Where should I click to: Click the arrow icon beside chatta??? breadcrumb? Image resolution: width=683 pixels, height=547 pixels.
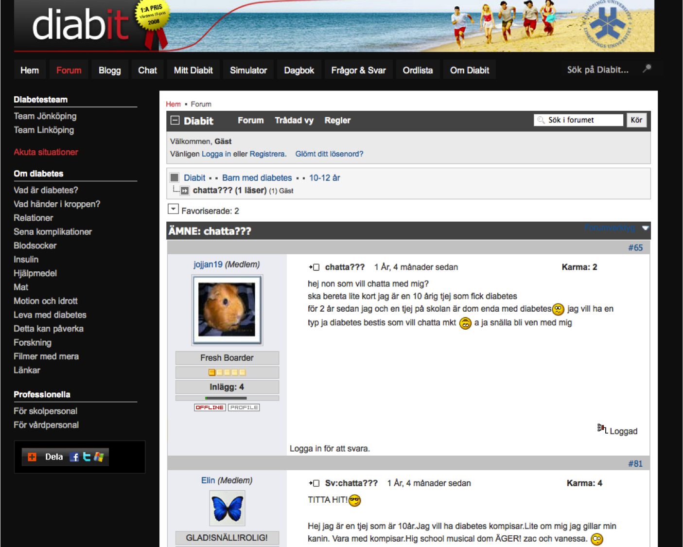[x=185, y=191]
